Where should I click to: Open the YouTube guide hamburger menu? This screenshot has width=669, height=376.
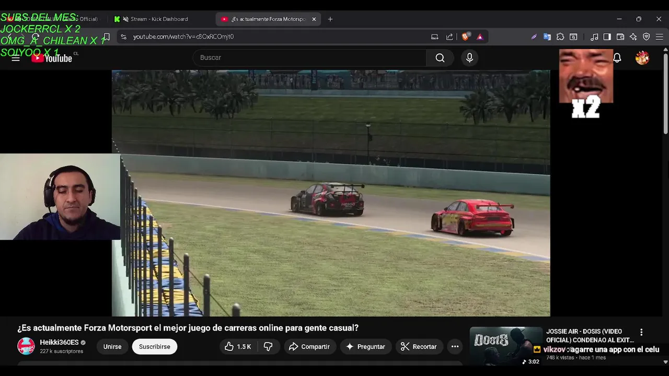click(16, 58)
